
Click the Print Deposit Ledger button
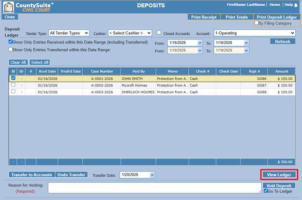[x=276, y=17]
